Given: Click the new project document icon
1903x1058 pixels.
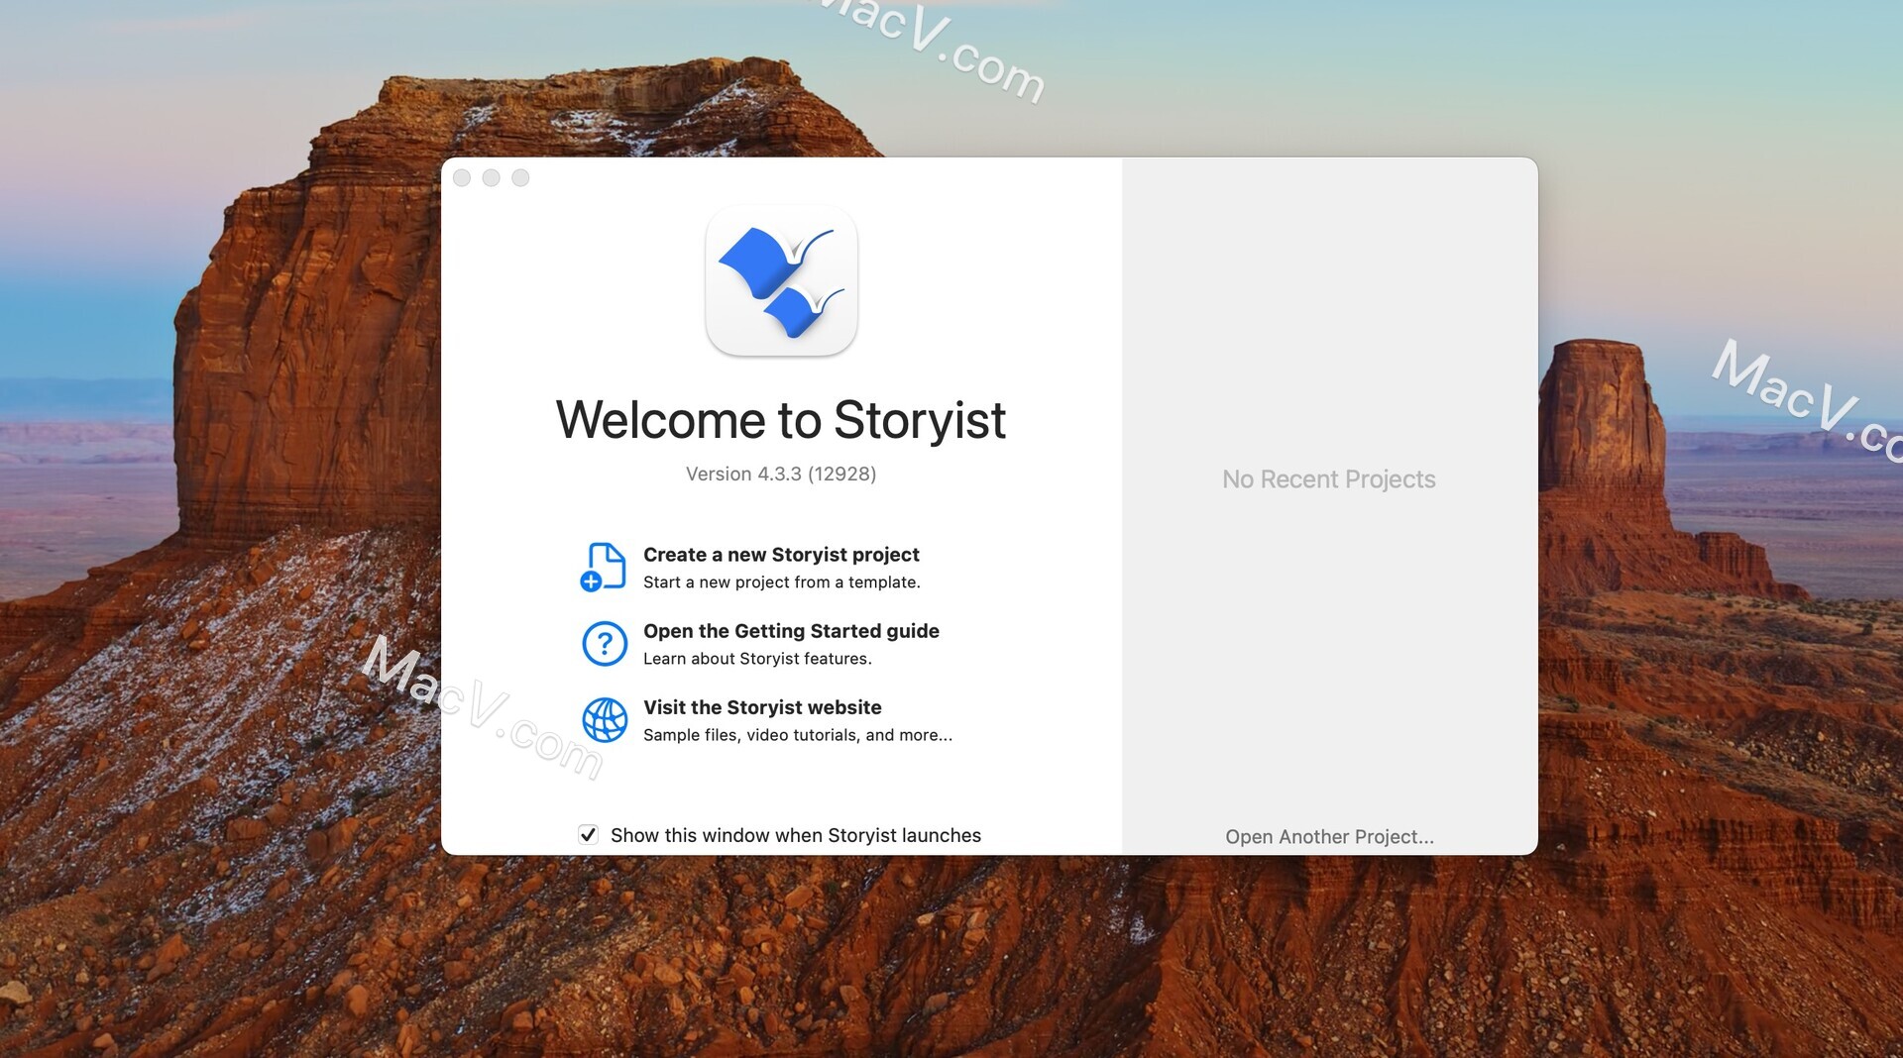Looking at the screenshot, I should 604,568.
